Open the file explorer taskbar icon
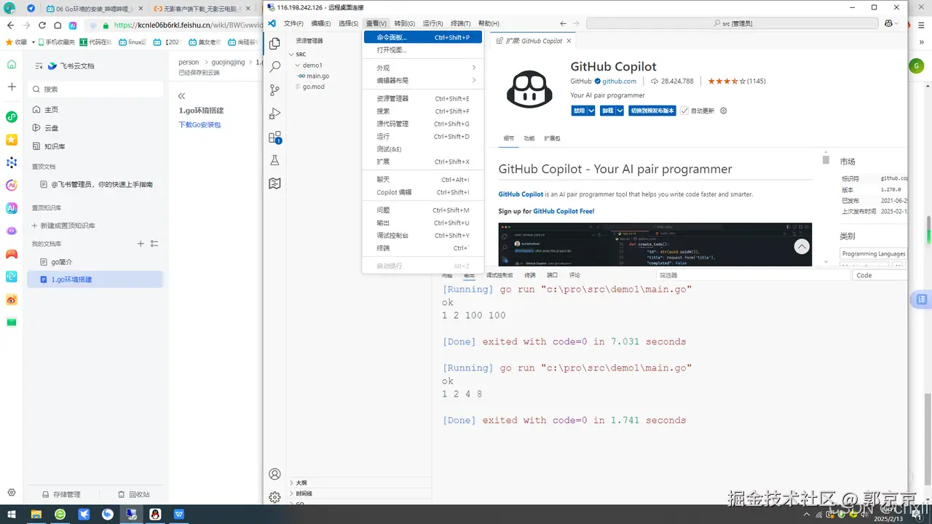932x524 pixels. (x=36, y=515)
